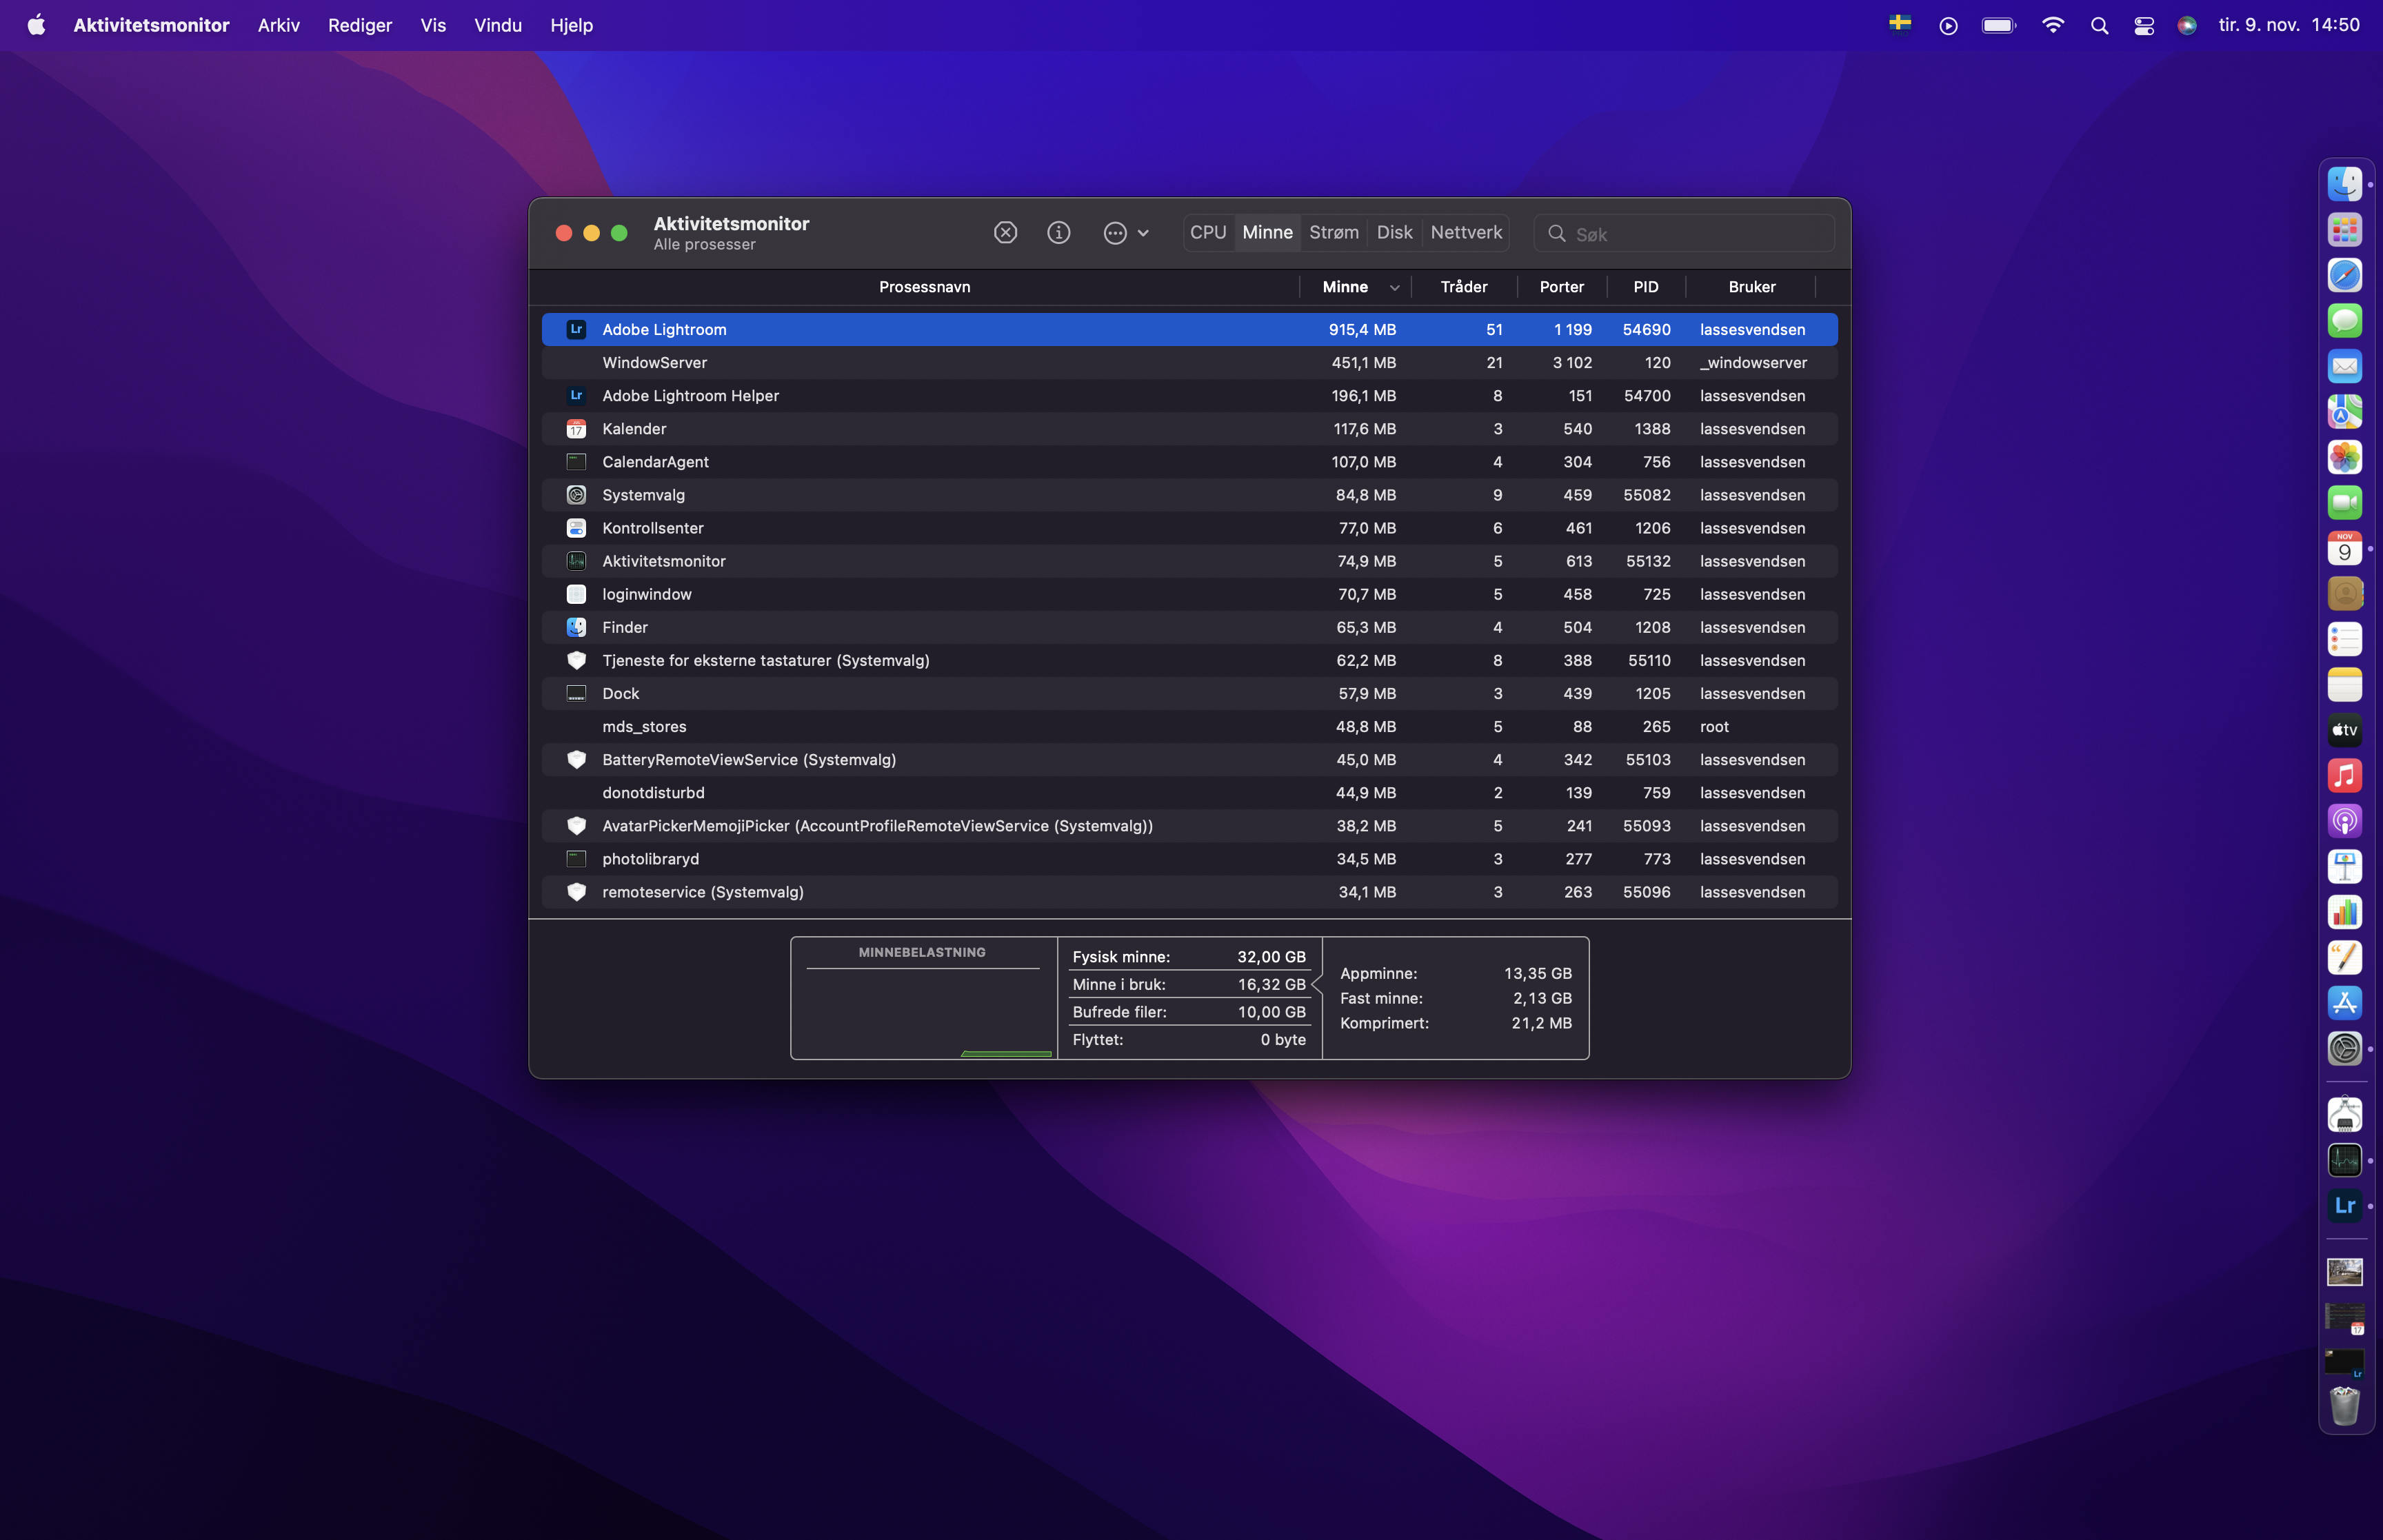Screen dimensions: 2383x1540
Task: Click the _windowserver user cell
Action: [1753, 362]
